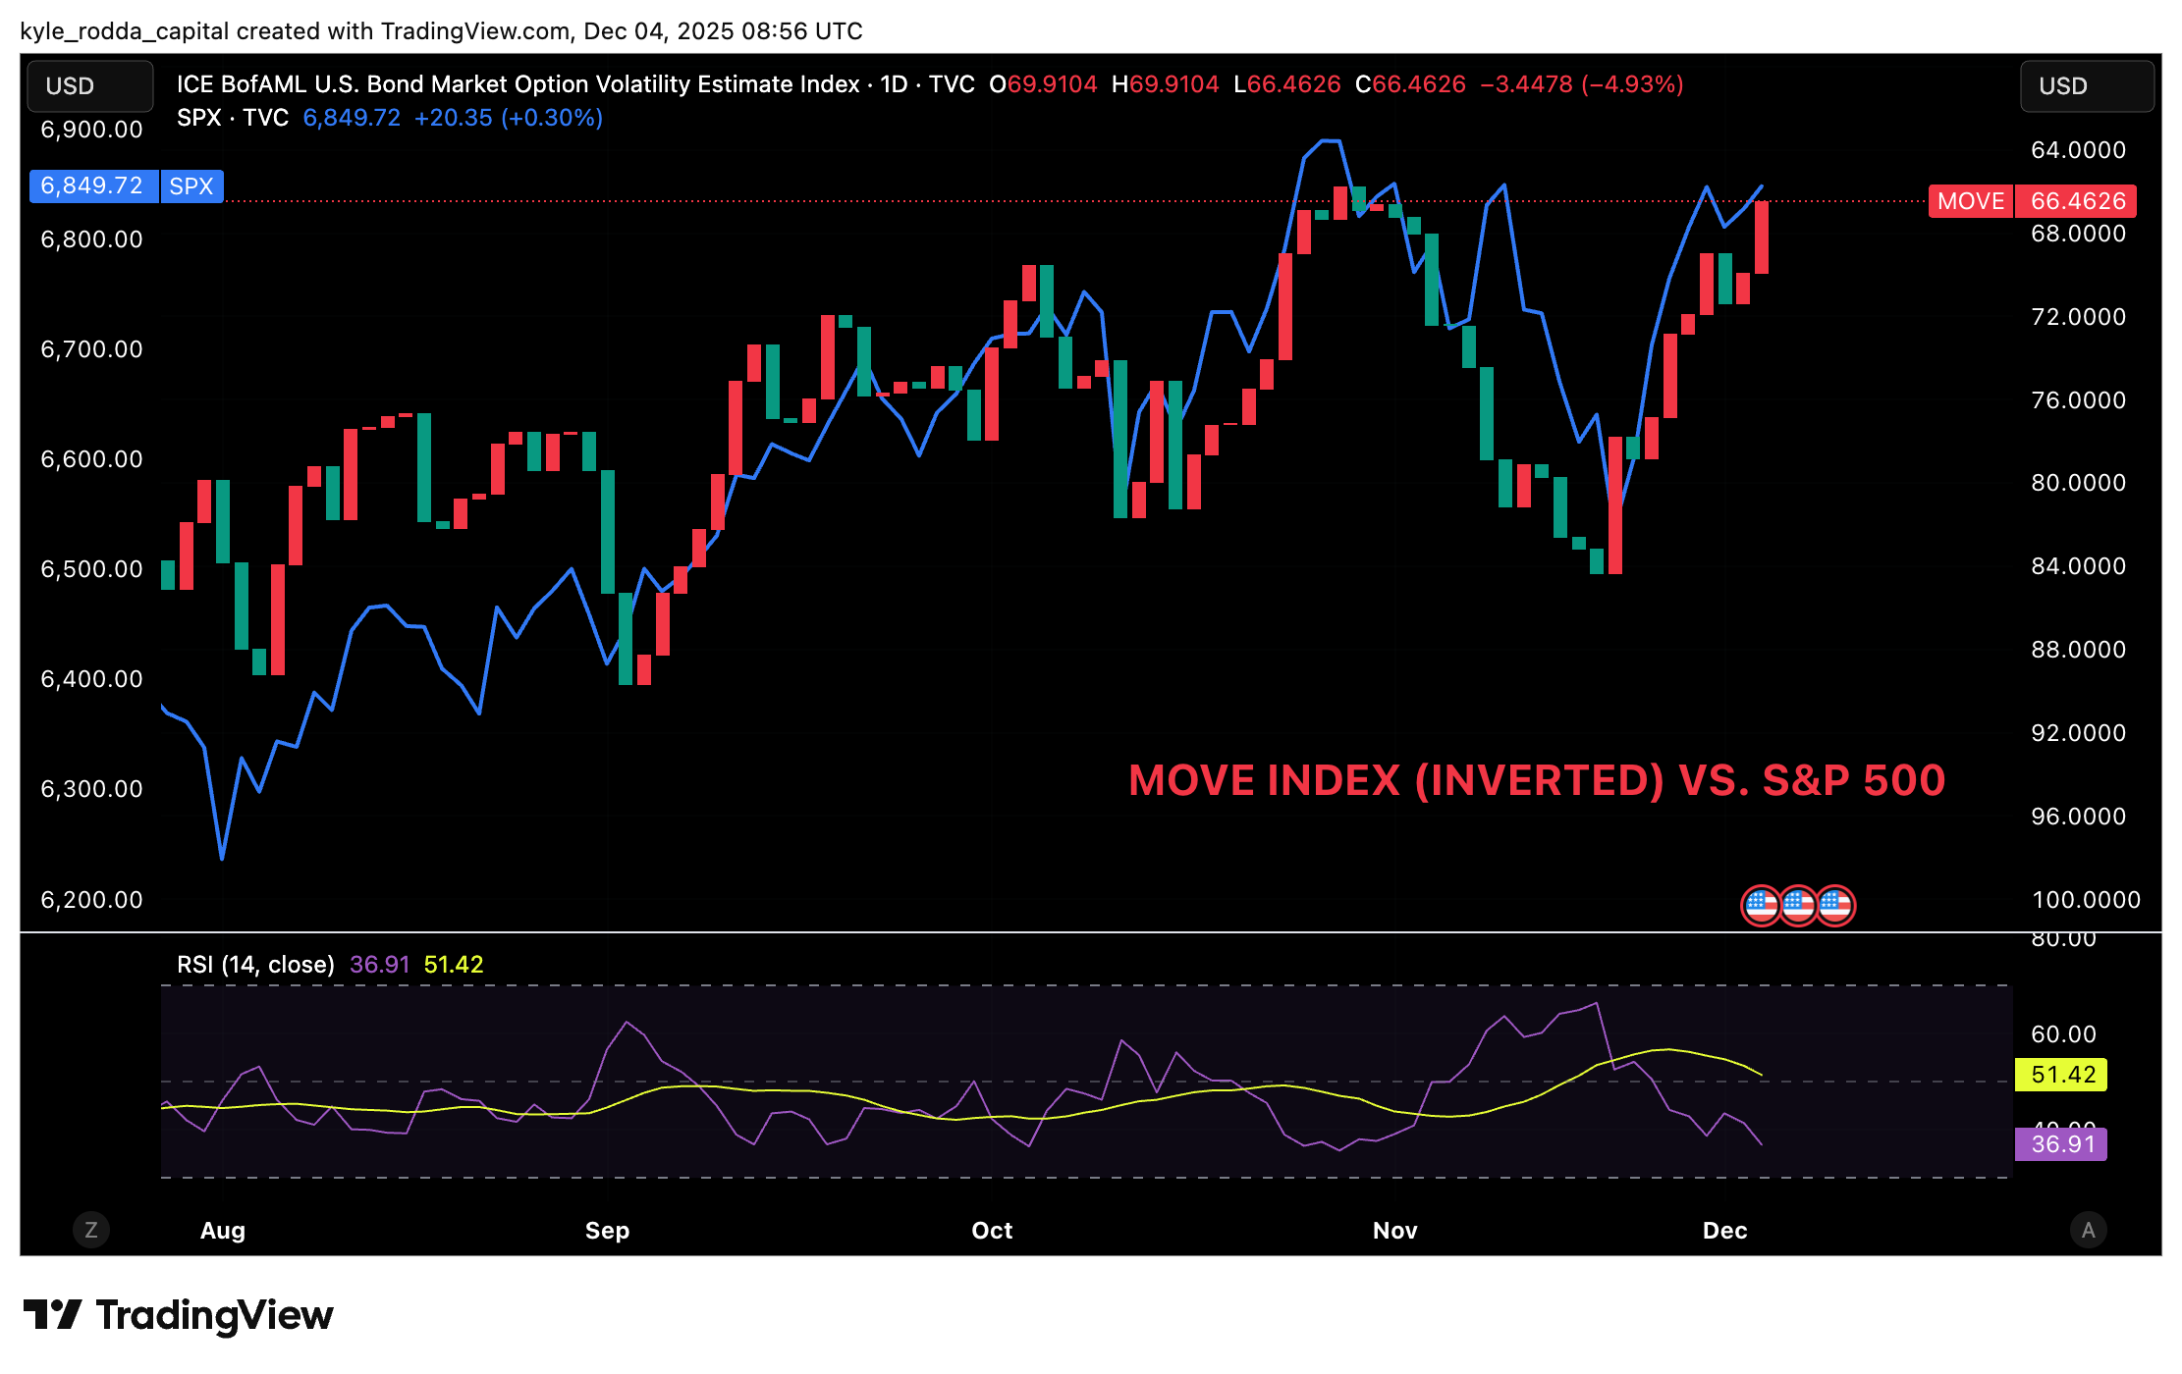Click Dec on the time axis
Screen dimensions: 2182x1374
(x=1726, y=1230)
